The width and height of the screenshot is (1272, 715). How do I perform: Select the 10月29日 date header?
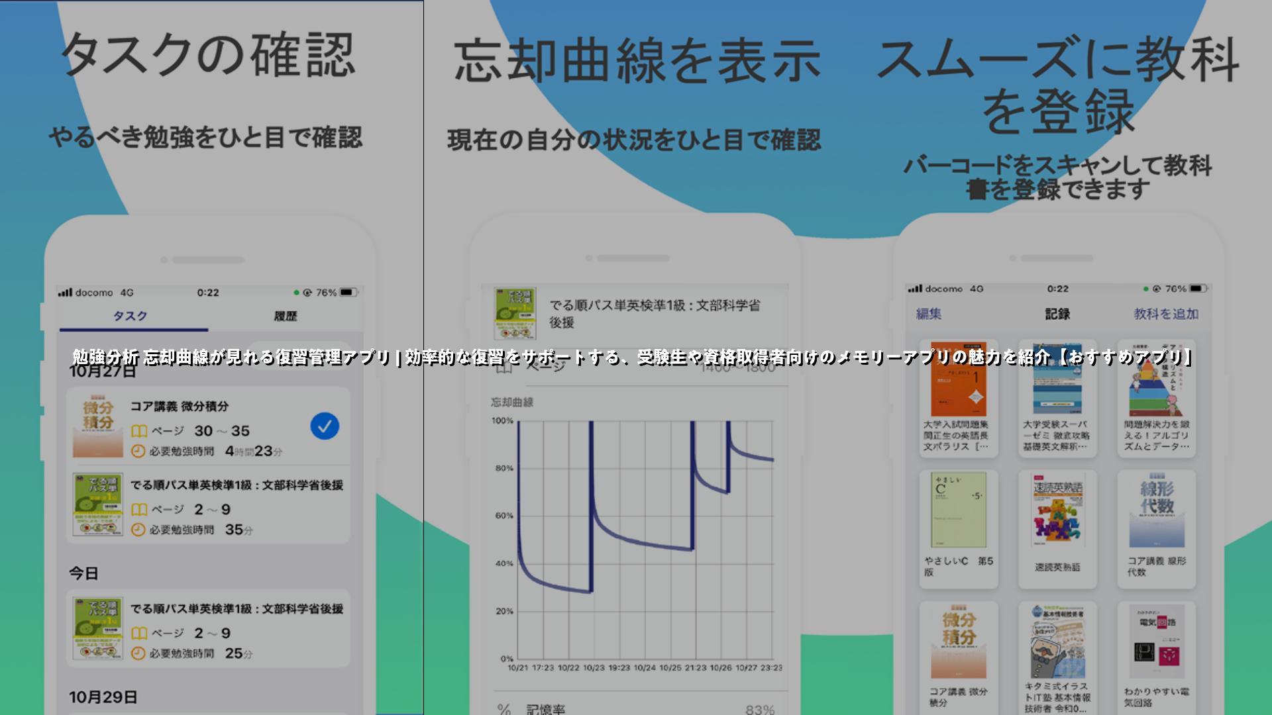coord(103,697)
